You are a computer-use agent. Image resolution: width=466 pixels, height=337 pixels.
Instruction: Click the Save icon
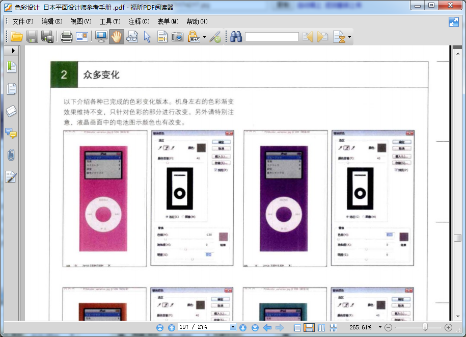click(x=32, y=37)
